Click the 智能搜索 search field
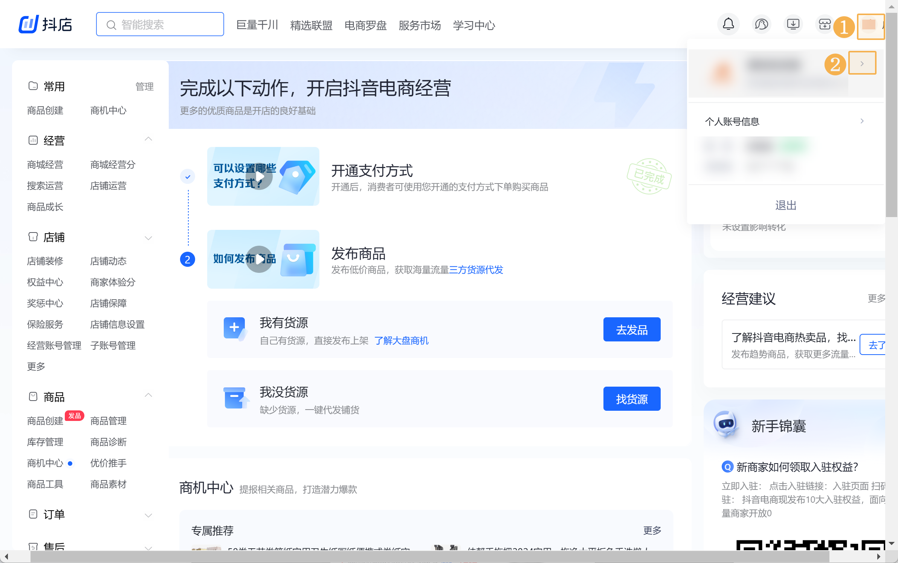Screen dimensions: 898x563 pyautogui.click(x=160, y=24)
